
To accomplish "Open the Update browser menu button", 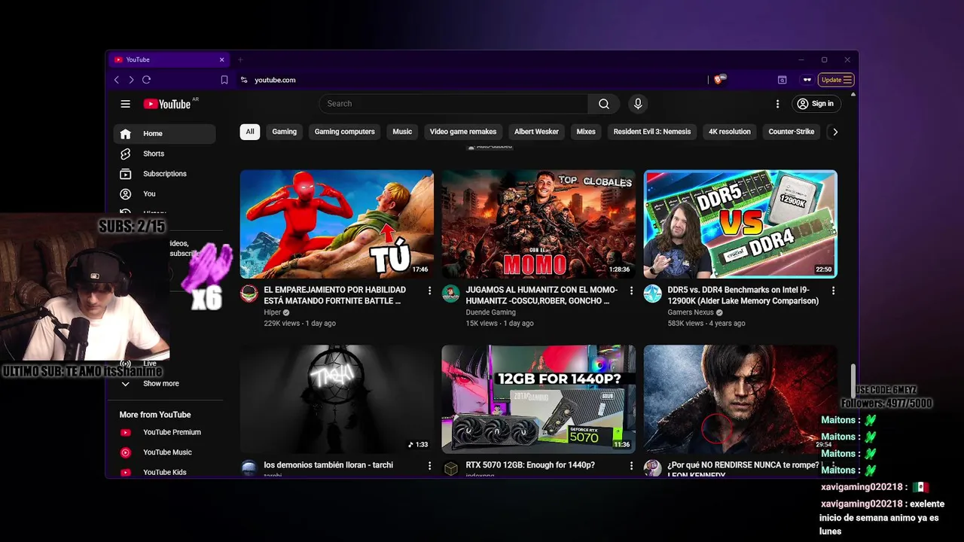I will [836, 80].
